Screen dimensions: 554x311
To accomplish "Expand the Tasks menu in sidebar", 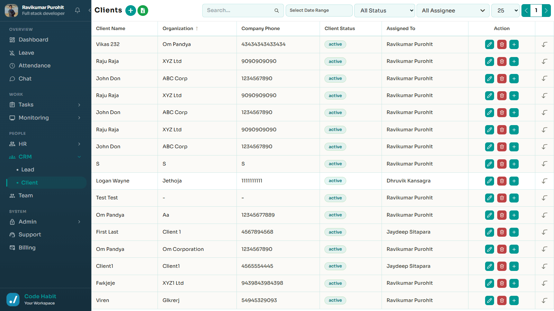I will pyautogui.click(x=46, y=105).
